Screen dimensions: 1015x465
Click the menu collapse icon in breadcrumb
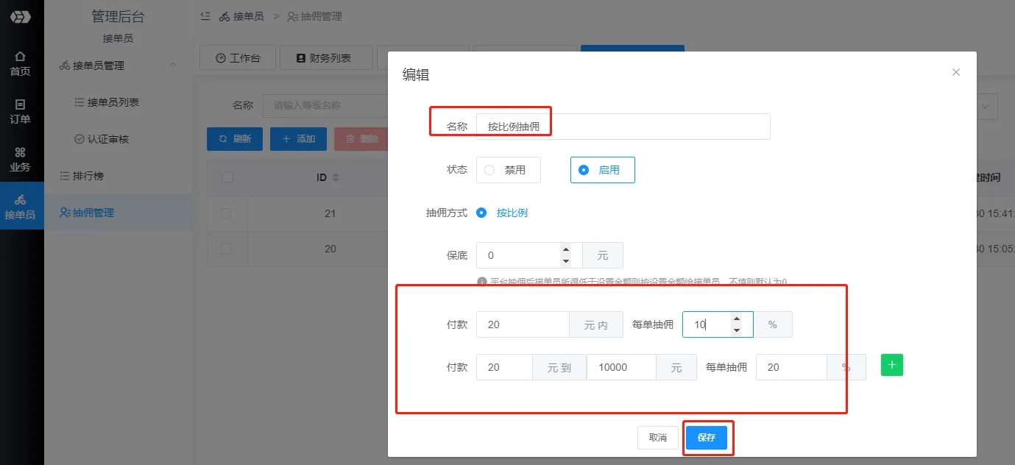[205, 16]
